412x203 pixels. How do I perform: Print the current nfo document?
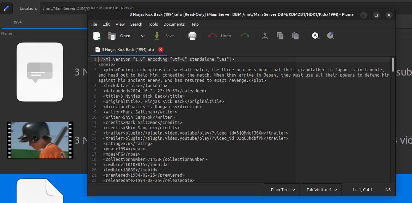coord(192,36)
